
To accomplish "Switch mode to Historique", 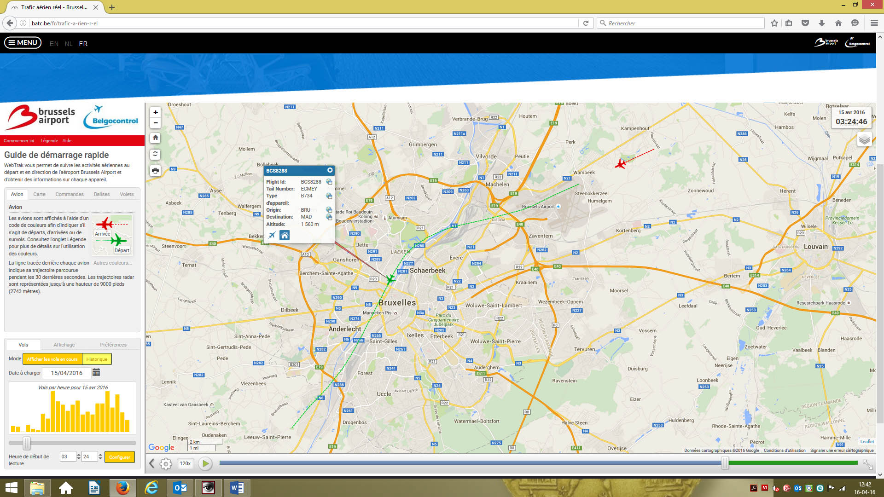I will pyautogui.click(x=97, y=359).
